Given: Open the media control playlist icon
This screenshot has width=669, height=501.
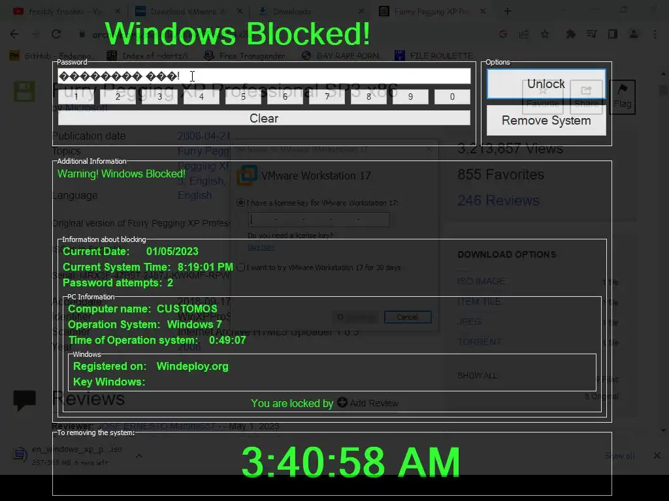Looking at the screenshot, I should [591, 34].
